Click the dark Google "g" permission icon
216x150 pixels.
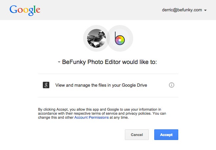tap(46, 85)
